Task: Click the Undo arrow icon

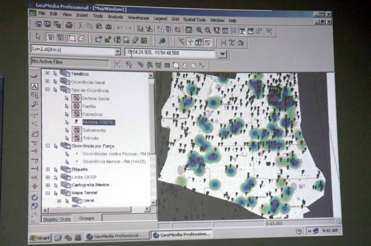Action: click(120, 28)
